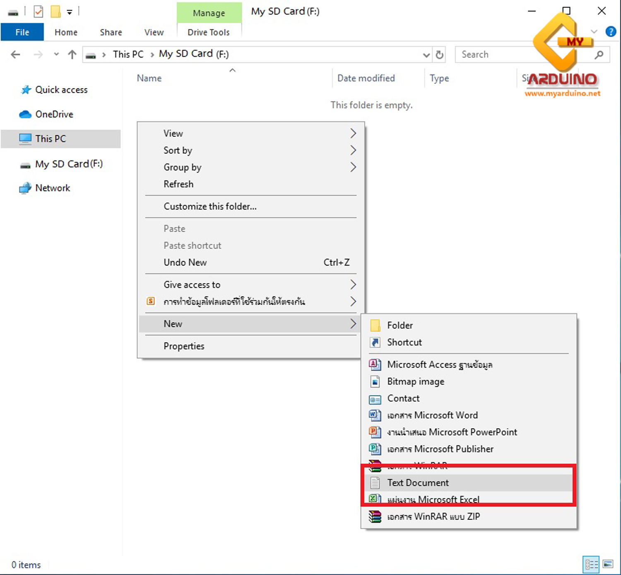Open the Customize Quick Access Toolbar dropdown
This screenshot has width=621, height=575.
[x=70, y=12]
